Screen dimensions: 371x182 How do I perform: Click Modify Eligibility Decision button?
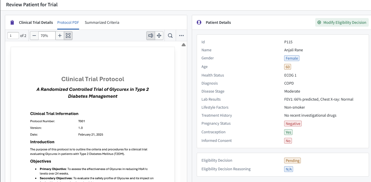click(342, 22)
